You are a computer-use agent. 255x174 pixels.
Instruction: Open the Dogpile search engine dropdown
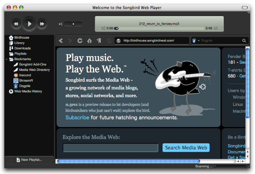(x=196, y=41)
